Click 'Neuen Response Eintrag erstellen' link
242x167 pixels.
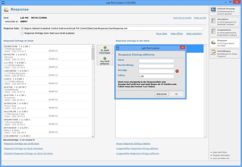click(133, 143)
